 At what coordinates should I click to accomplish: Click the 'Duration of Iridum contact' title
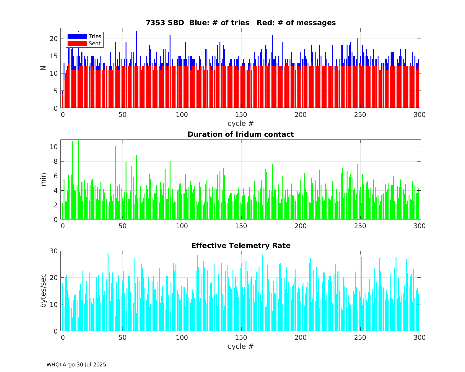pyautogui.click(x=241, y=134)
